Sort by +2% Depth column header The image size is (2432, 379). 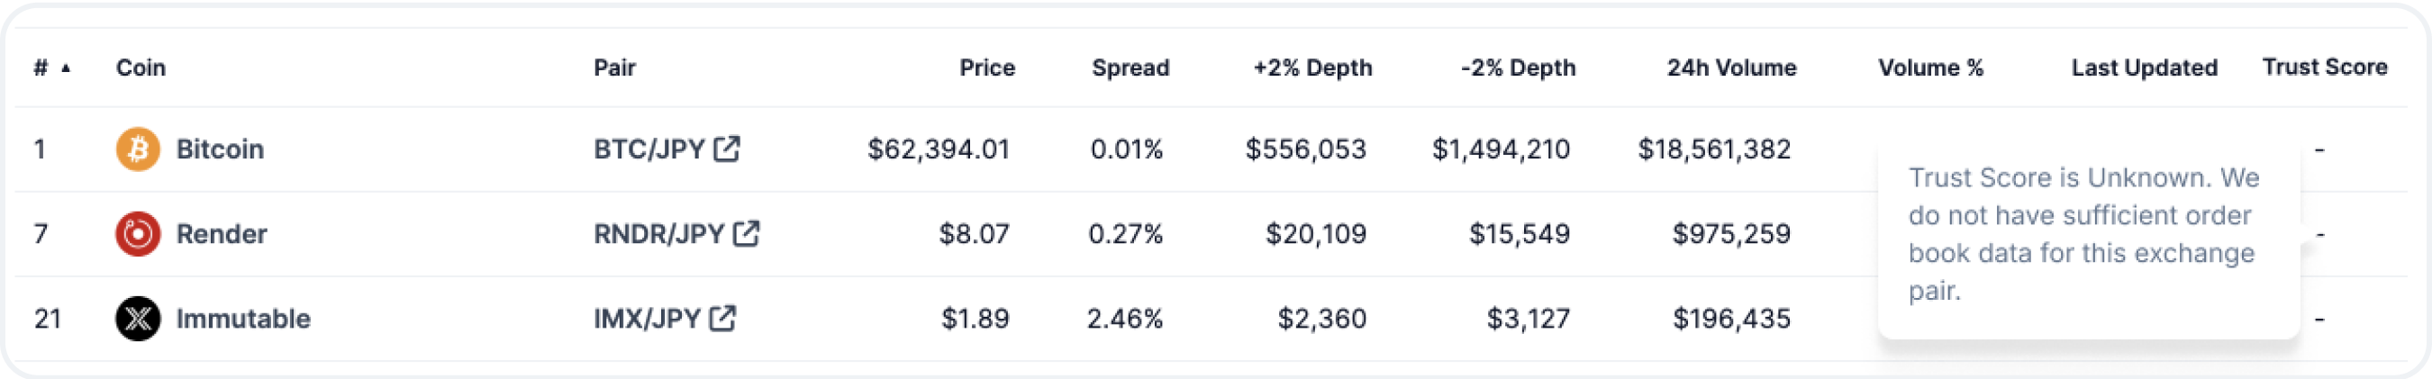click(x=1312, y=68)
